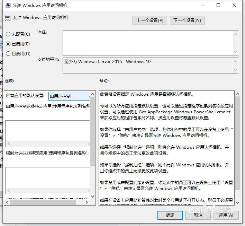This screenshot has height=226, width=245.
Task: Click the help line mentioning Get-AppPackage cmdlet
Action: [x=165, y=112]
